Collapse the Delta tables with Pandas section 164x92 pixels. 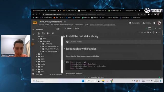[x=64, y=49]
